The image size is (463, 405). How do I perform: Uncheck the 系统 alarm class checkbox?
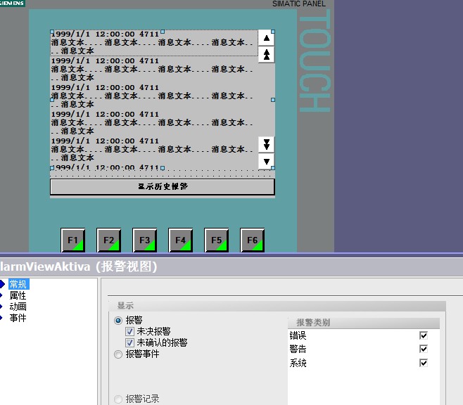424,363
